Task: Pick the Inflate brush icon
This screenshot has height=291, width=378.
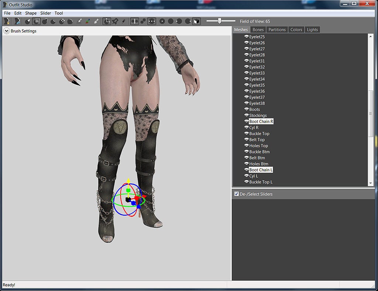Action: [45, 21]
